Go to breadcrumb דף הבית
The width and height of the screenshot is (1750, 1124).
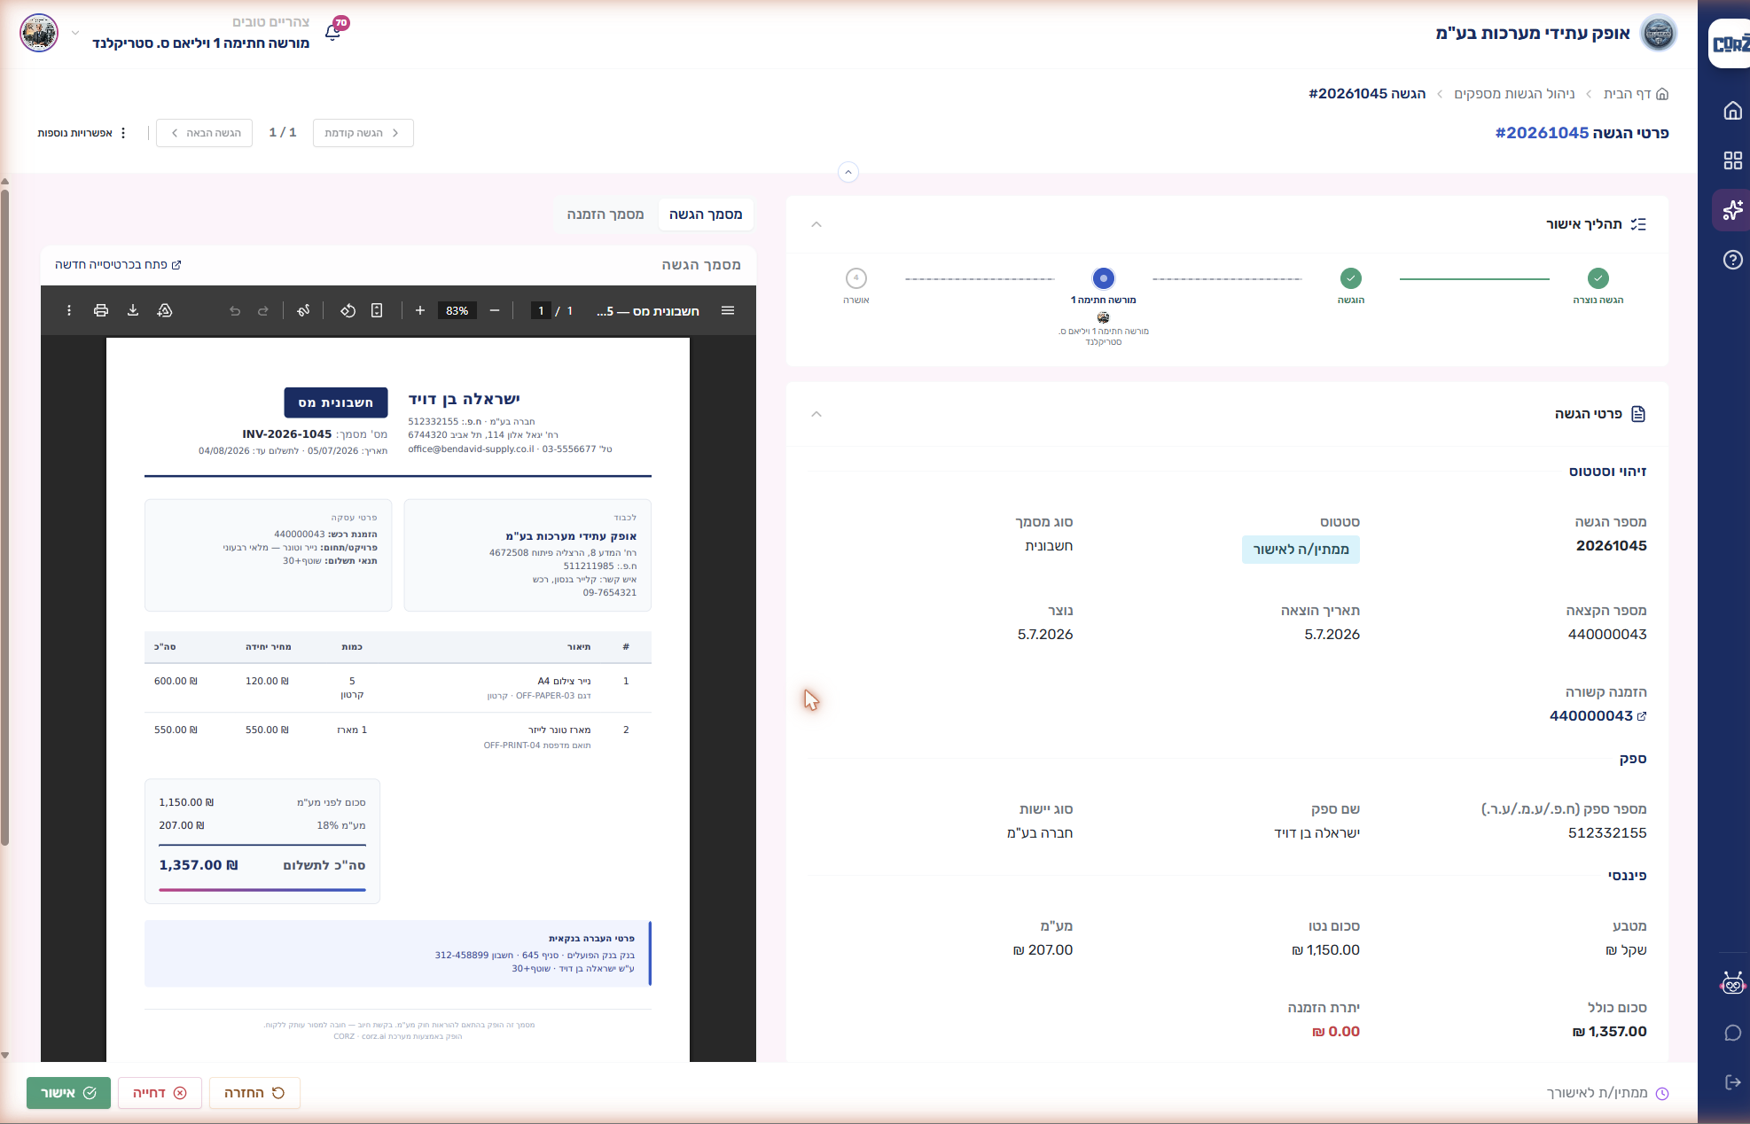coord(1636,94)
